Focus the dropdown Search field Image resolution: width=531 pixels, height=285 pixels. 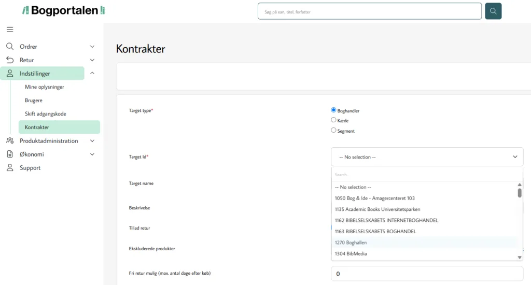pyautogui.click(x=427, y=175)
